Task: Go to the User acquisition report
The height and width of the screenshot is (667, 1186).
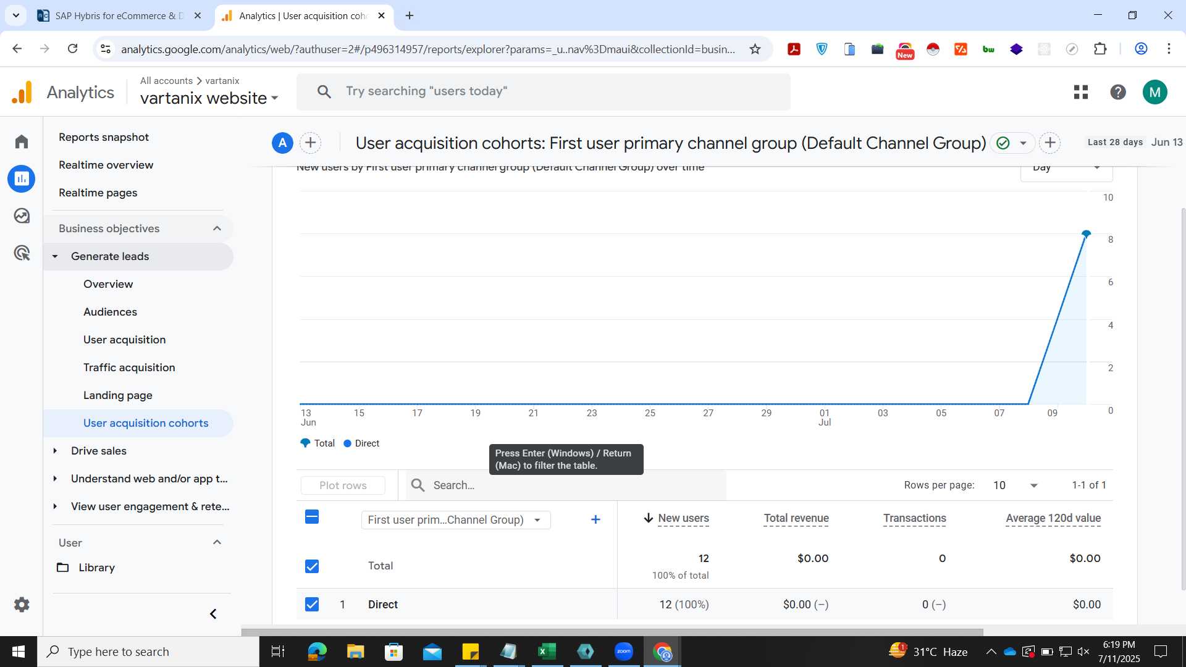Action: pyautogui.click(x=125, y=340)
